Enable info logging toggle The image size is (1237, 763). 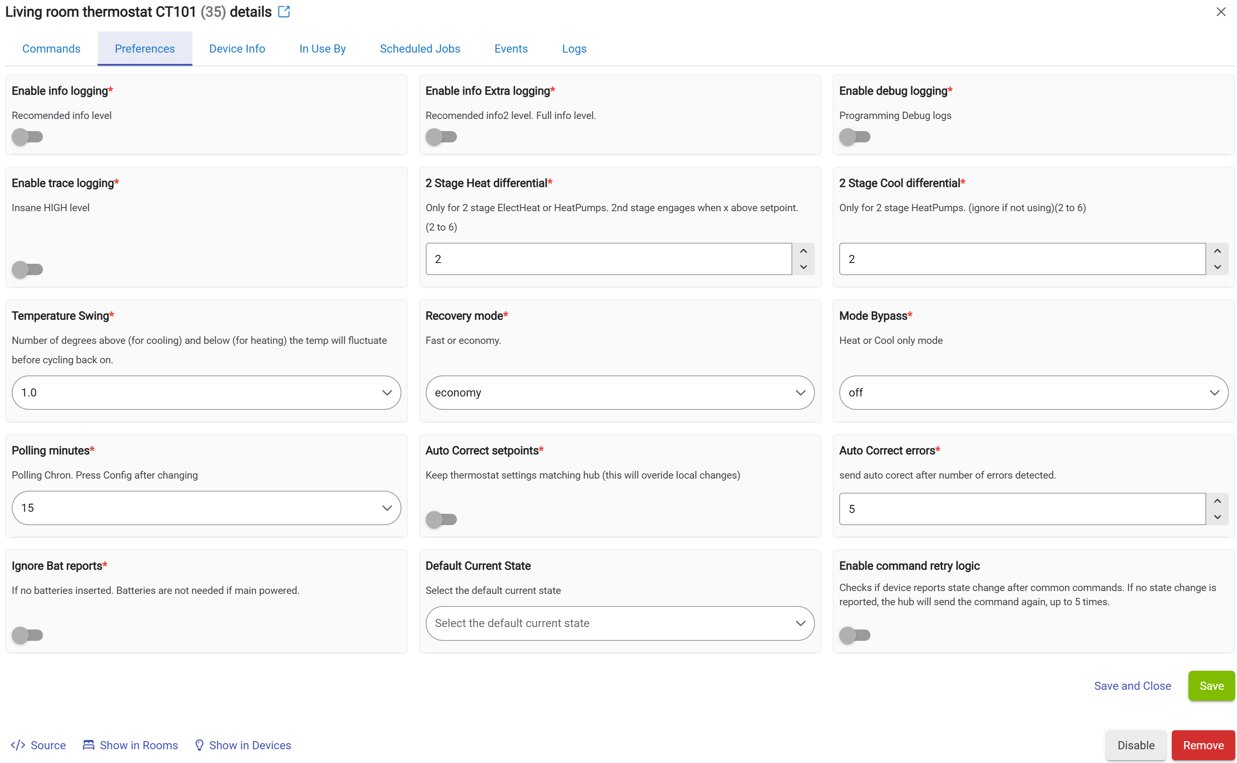point(27,137)
